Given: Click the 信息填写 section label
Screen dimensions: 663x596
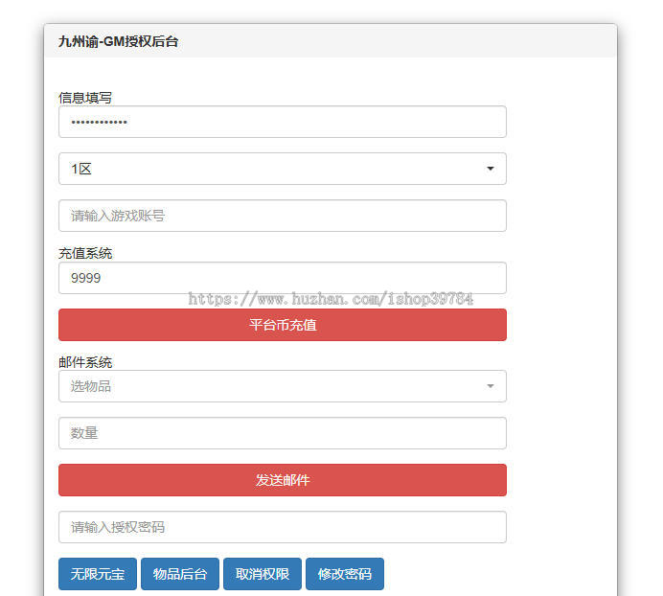Looking at the screenshot, I should click(85, 98).
